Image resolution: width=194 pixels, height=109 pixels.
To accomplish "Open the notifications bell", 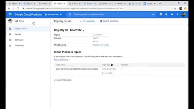I will tap(172, 15).
